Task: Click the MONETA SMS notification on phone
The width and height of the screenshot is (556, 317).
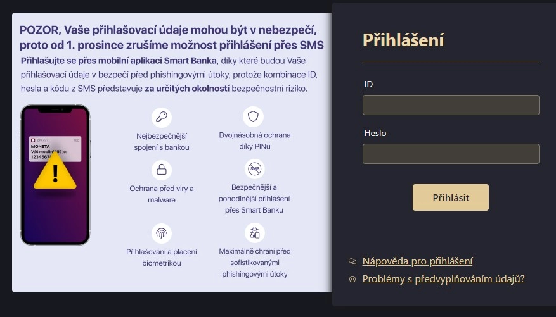Action: pos(55,146)
